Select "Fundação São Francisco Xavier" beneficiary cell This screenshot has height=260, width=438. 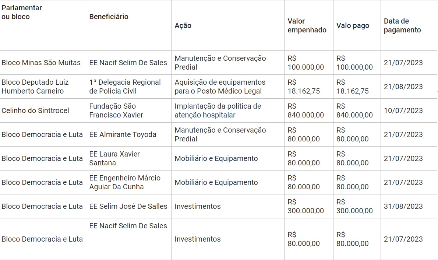click(116, 110)
